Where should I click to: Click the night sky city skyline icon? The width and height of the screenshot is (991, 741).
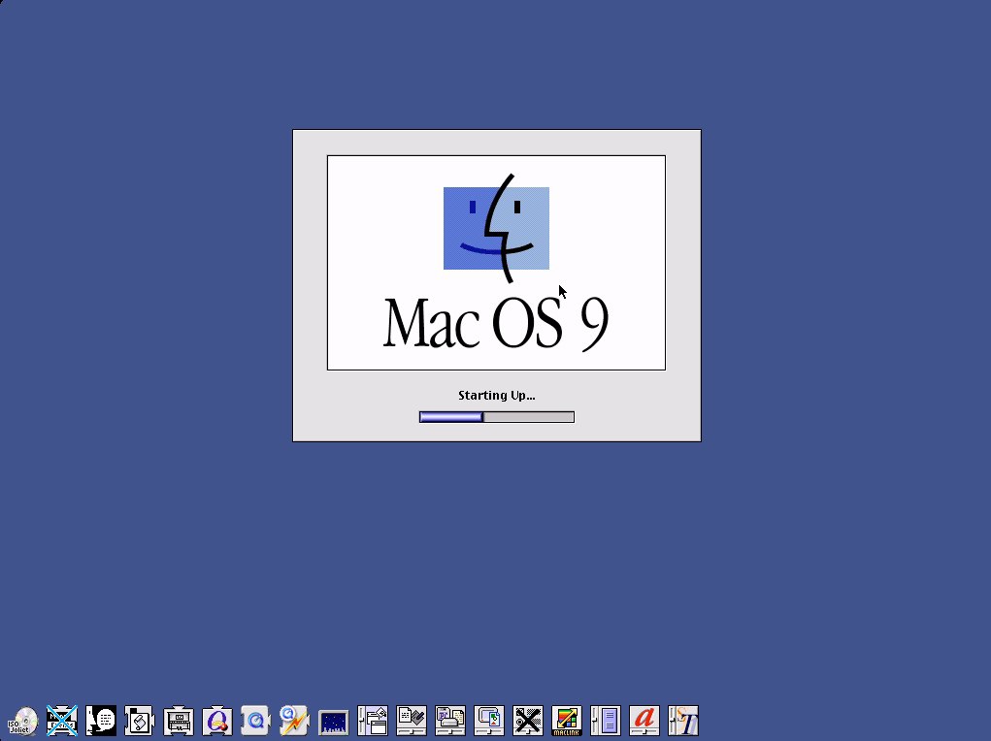click(334, 722)
